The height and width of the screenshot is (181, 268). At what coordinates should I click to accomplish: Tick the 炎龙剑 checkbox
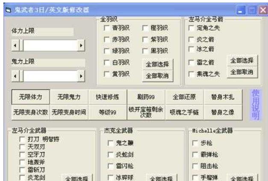[x=22, y=178]
